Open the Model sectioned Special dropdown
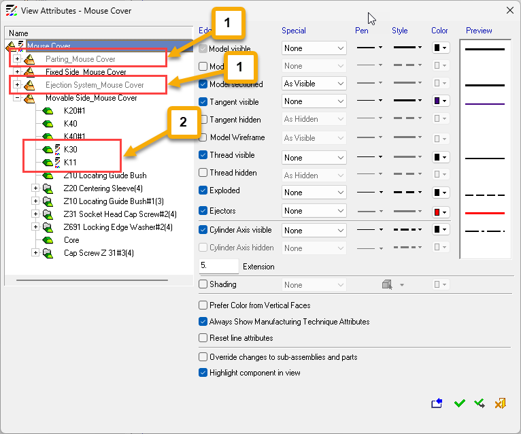 point(314,84)
